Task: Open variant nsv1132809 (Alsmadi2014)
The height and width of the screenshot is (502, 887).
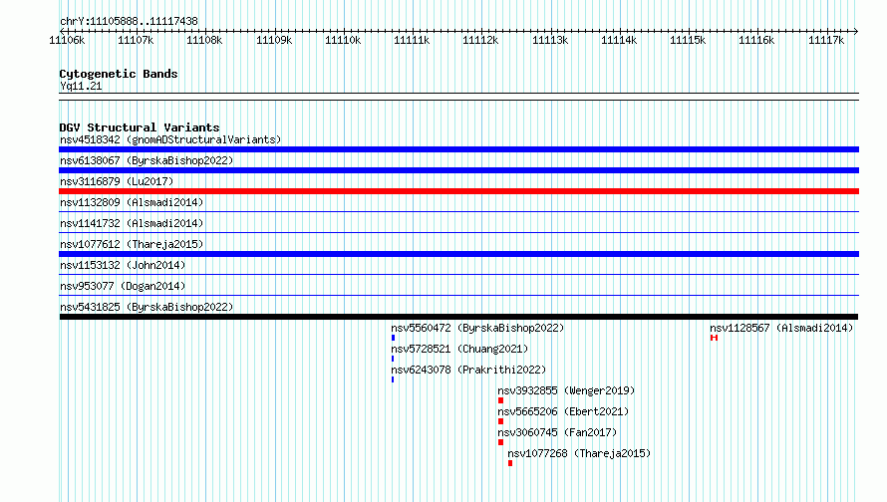Action: click(x=132, y=202)
